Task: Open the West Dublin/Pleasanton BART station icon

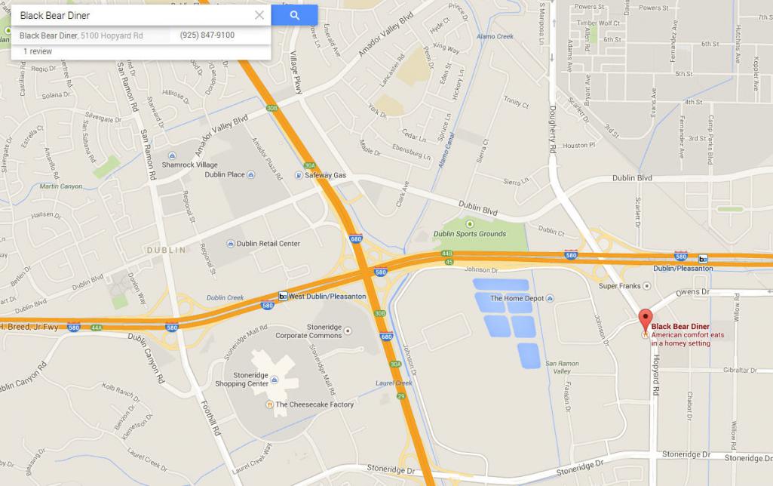Action: pyautogui.click(x=283, y=296)
